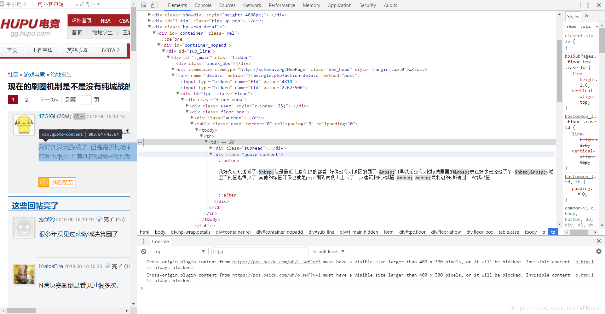Open the Sources tab

coord(227,5)
